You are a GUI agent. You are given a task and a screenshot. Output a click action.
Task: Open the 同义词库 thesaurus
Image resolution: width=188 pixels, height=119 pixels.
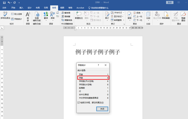tap(17, 14)
